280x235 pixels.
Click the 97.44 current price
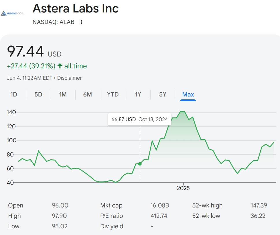(25, 52)
